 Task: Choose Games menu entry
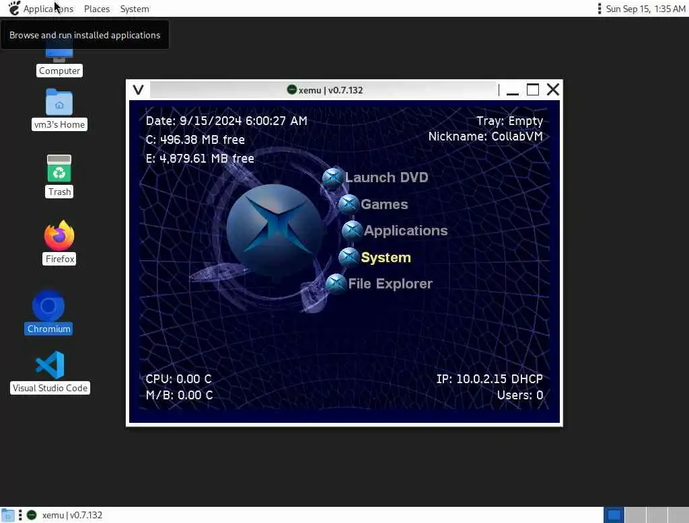coord(384,204)
